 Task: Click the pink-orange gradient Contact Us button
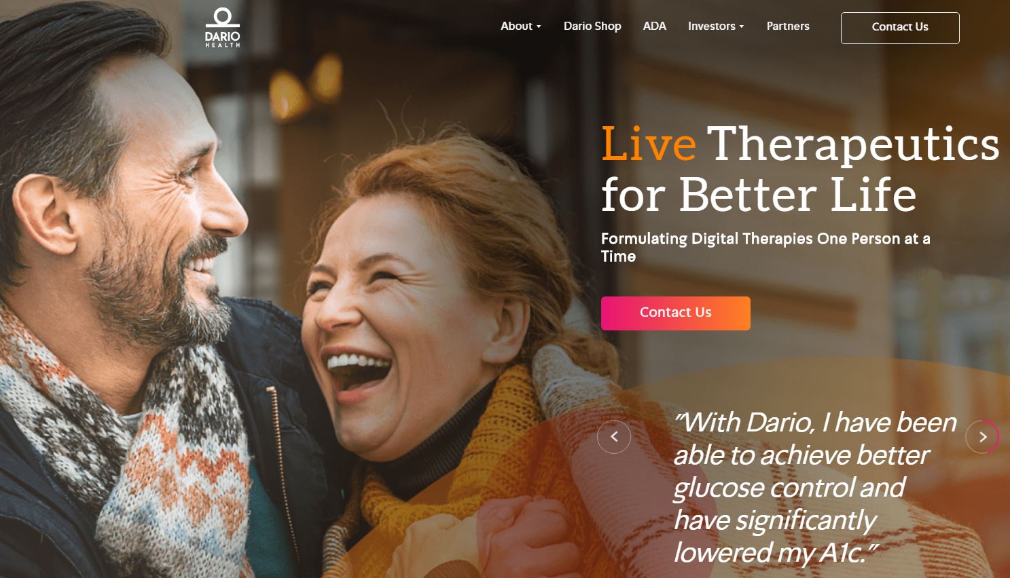click(676, 313)
